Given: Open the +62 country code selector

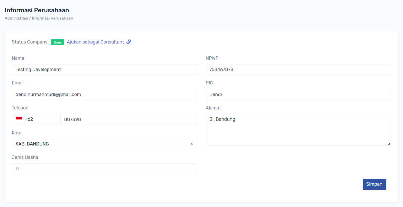Looking at the screenshot, I should (35, 119).
